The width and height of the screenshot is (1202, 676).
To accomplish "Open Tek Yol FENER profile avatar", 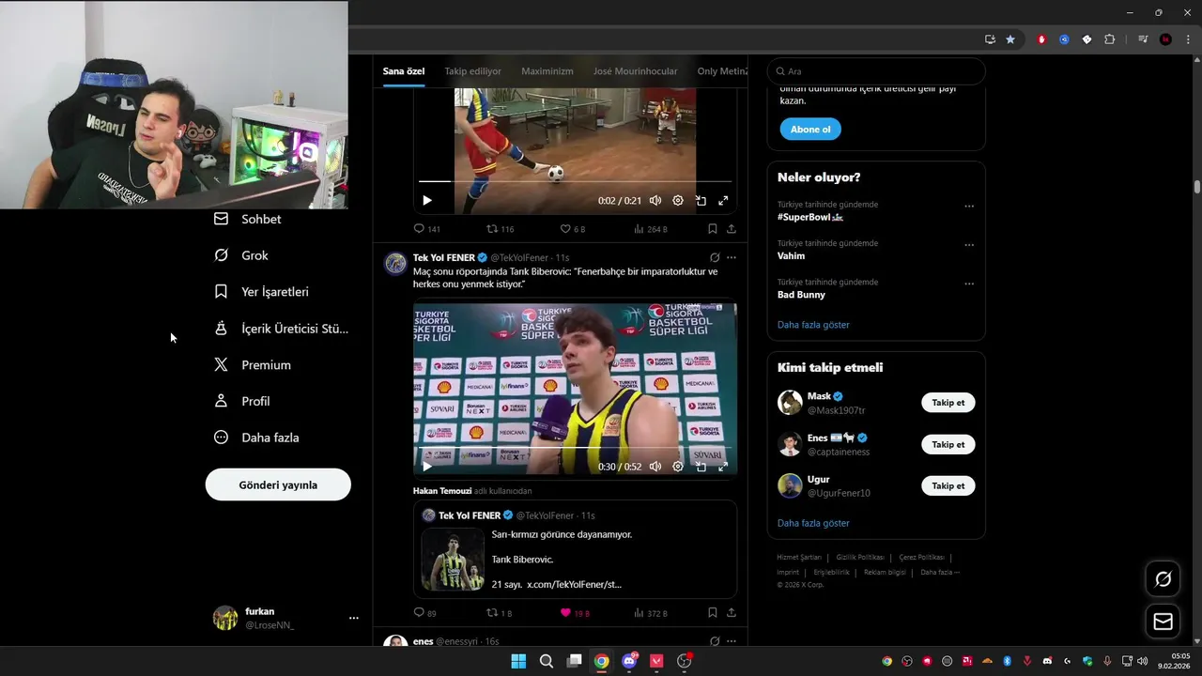I will coord(395,263).
